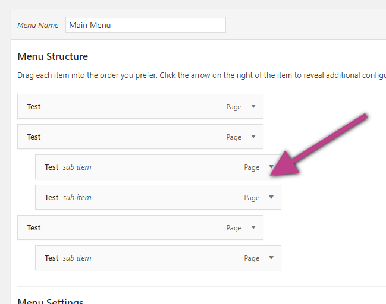The width and height of the screenshot is (386, 304).
Task: Click the Menu Structure heading
Action: pyautogui.click(x=53, y=56)
